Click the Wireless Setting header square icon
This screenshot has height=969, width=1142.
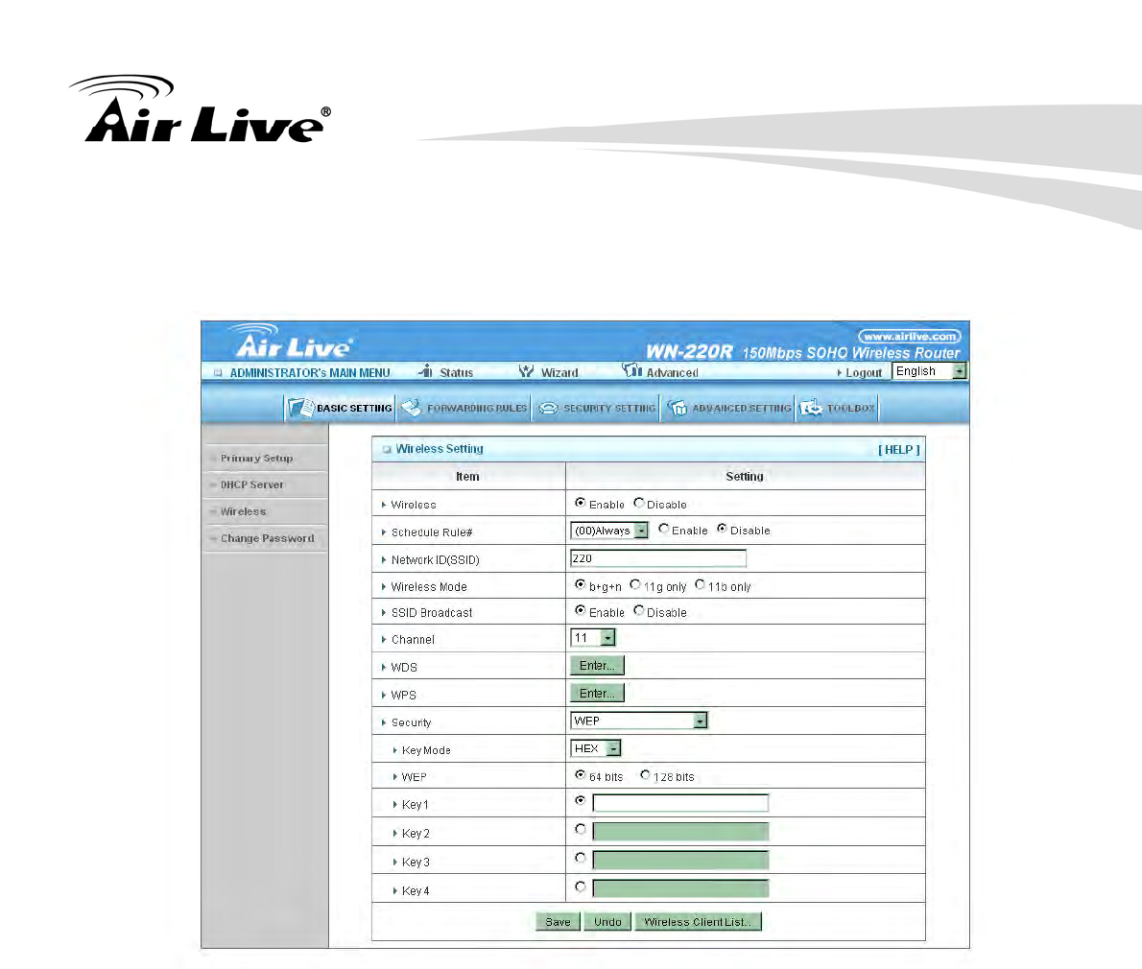coord(387,450)
